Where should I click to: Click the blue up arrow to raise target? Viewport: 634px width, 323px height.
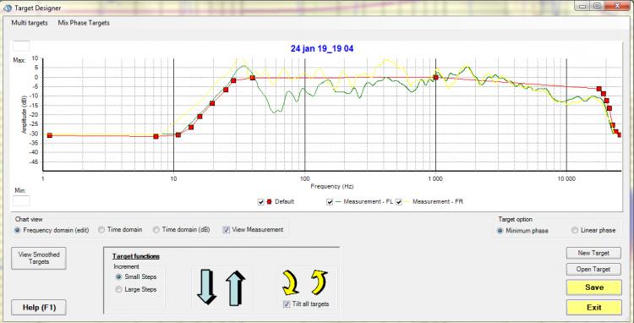[x=235, y=287]
